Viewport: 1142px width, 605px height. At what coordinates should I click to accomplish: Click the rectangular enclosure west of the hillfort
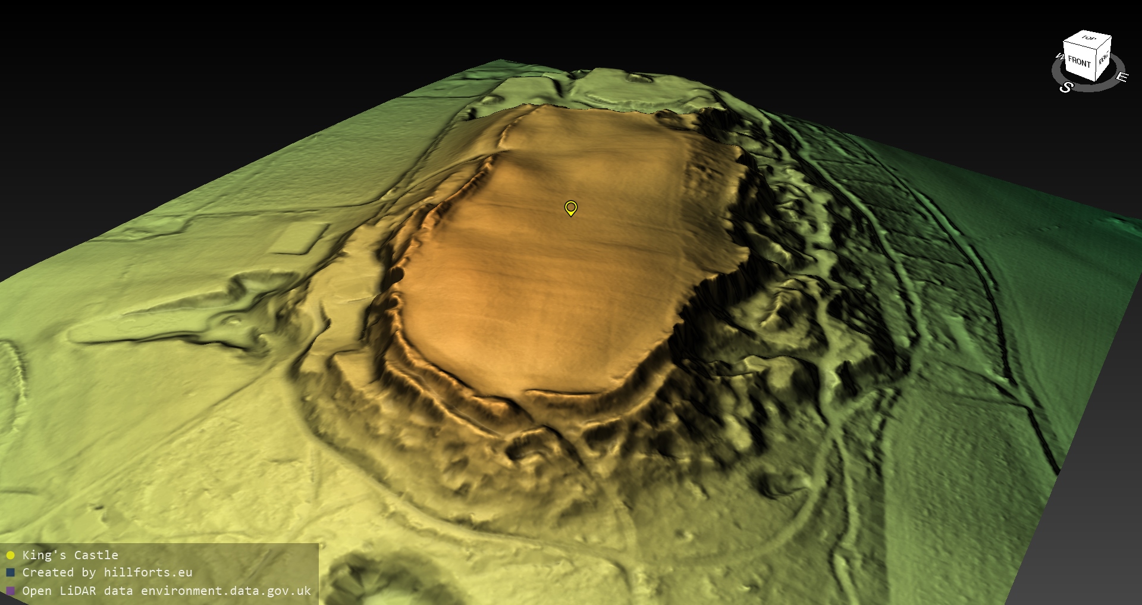point(300,238)
